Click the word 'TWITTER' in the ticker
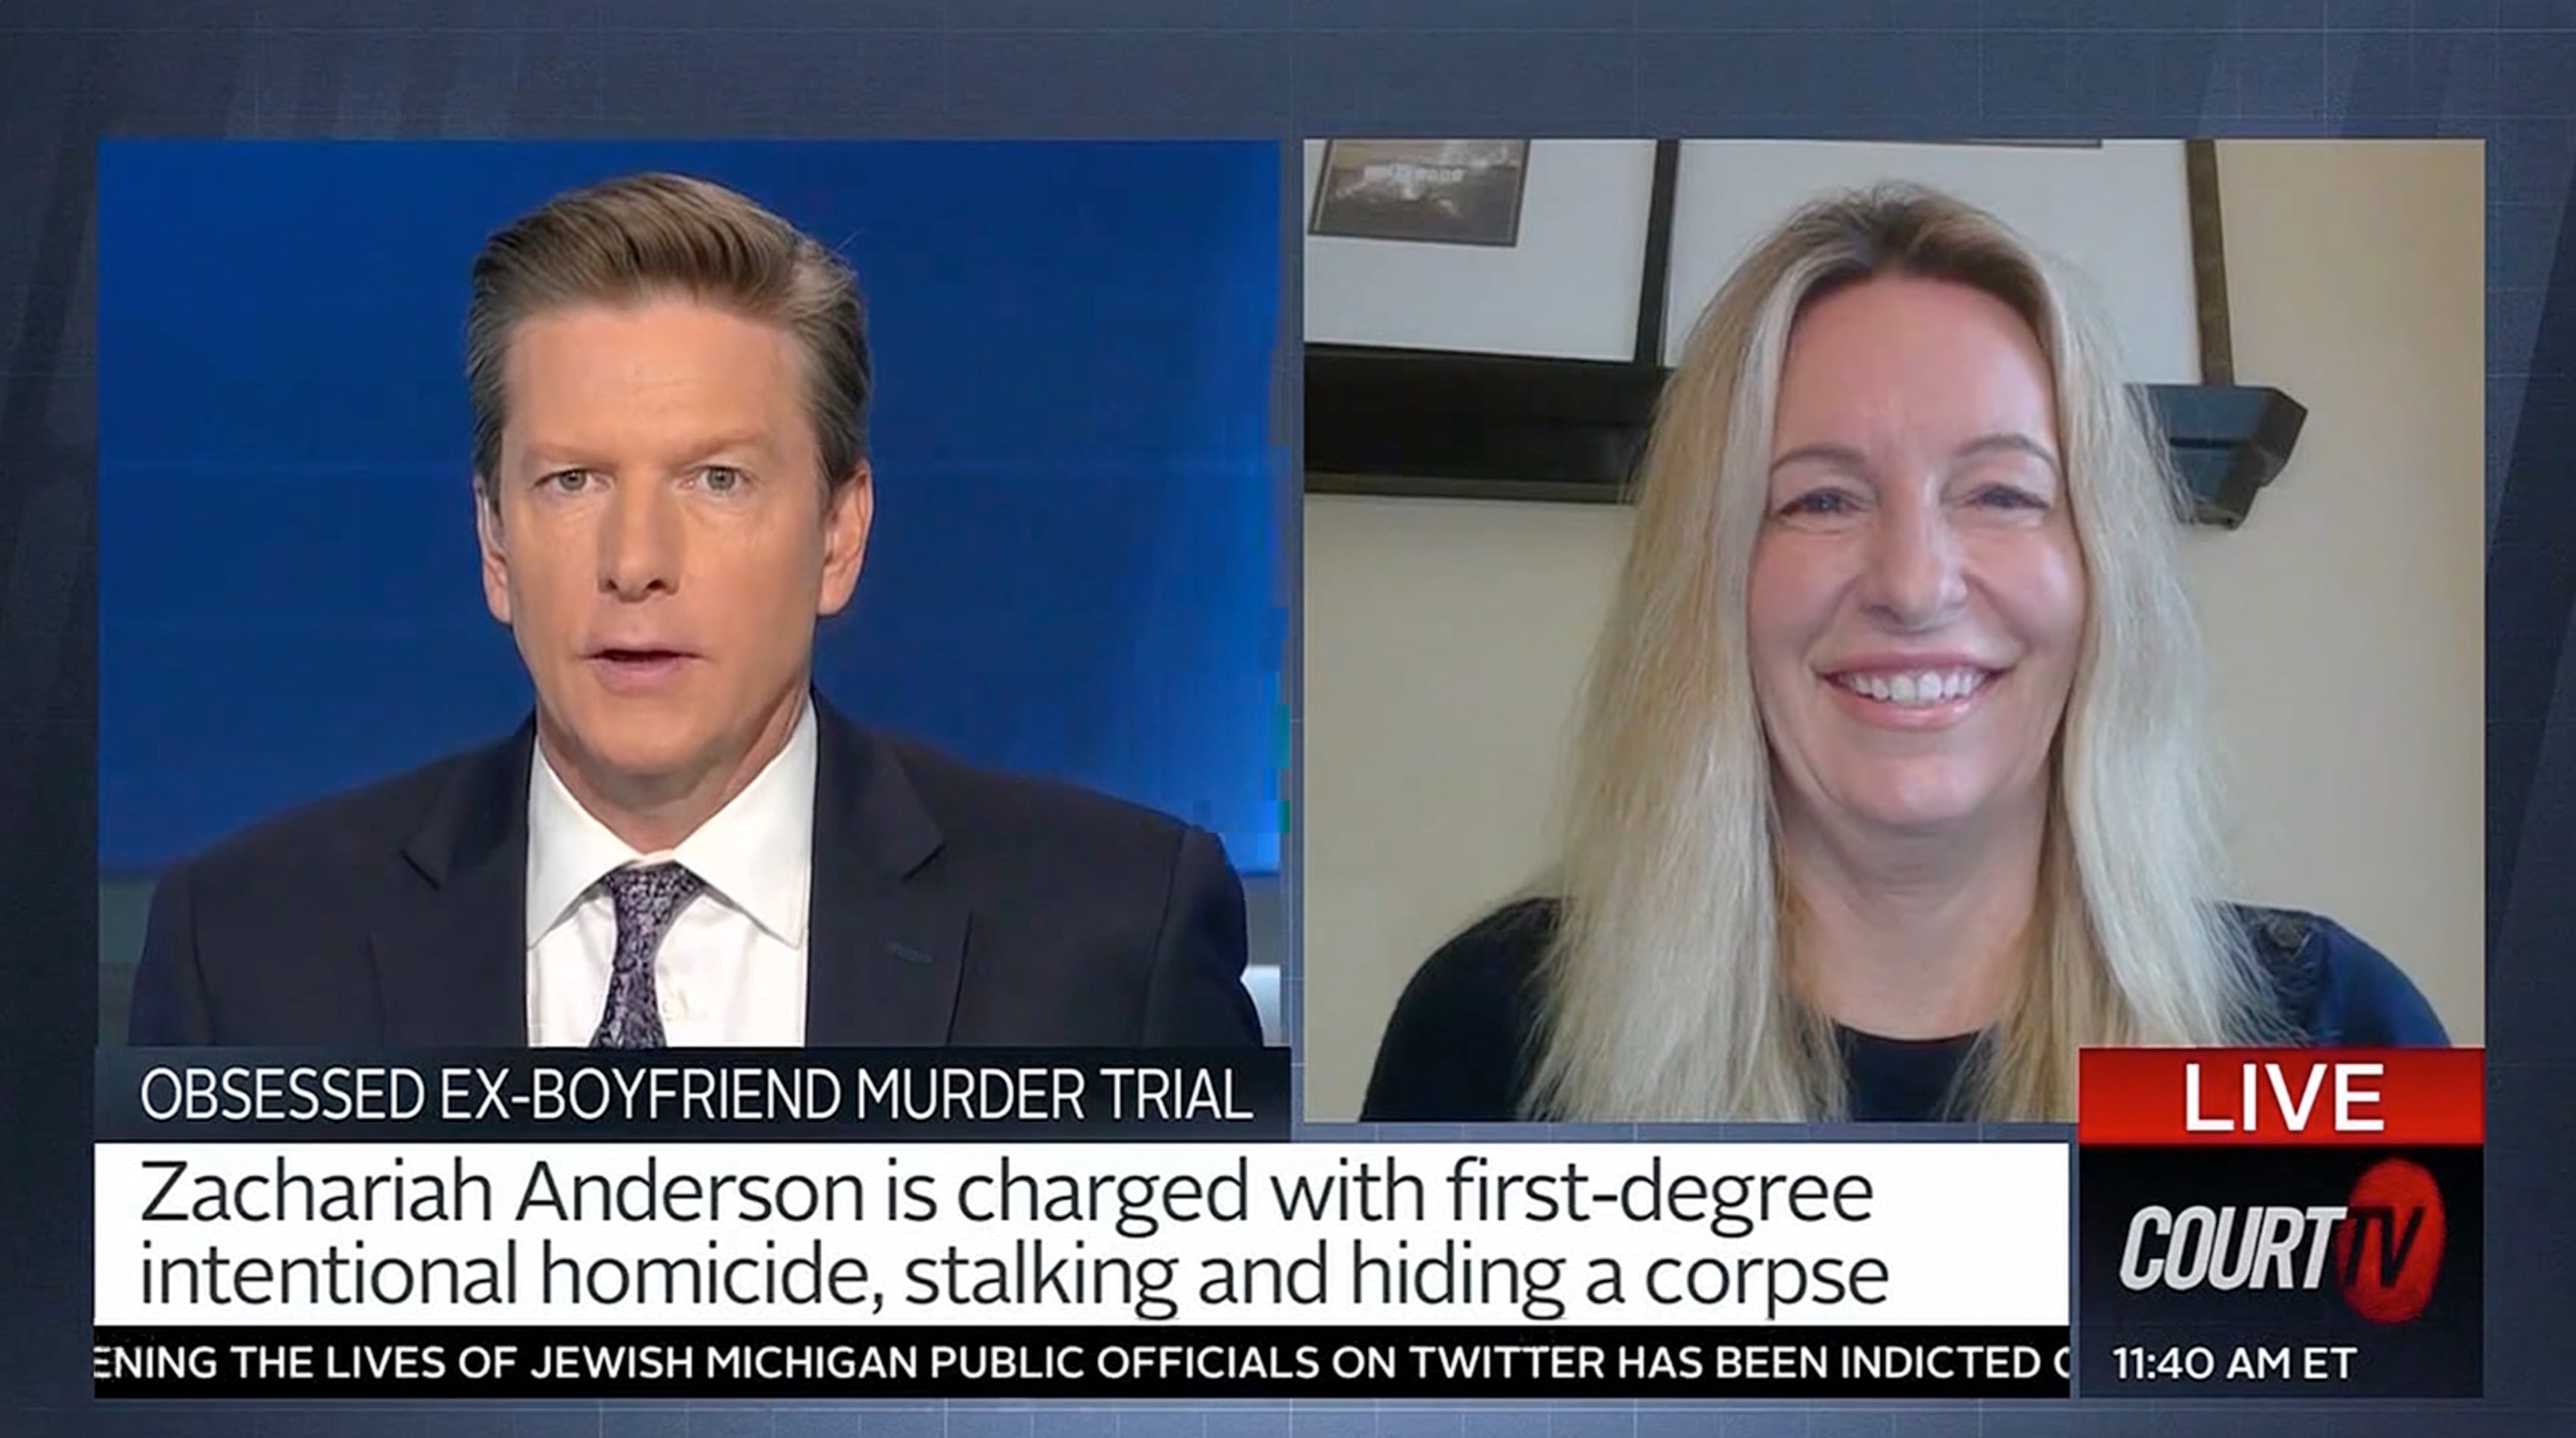 click(x=1506, y=1362)
